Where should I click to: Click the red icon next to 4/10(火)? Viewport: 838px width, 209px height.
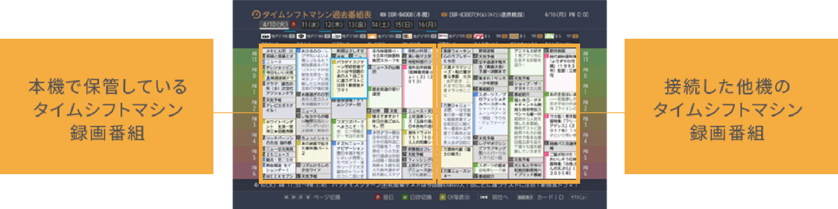(294, 24)
